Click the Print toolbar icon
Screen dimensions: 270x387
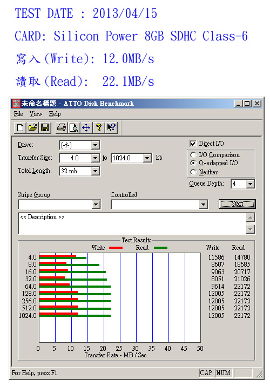(62, 127)
